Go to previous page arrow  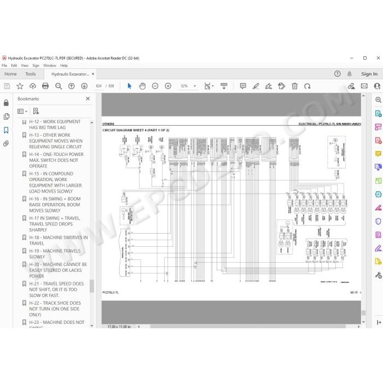(71, 86)
